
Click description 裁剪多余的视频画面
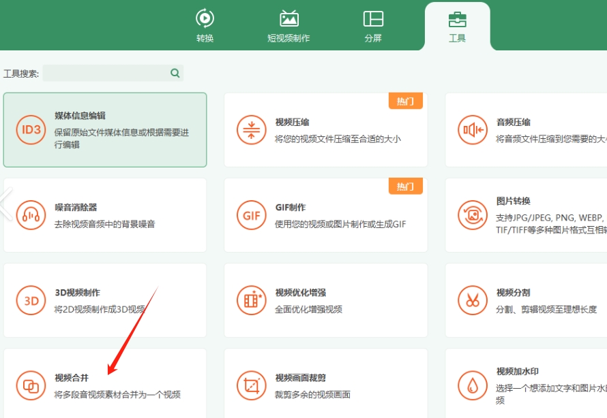(x=313, y=395)
